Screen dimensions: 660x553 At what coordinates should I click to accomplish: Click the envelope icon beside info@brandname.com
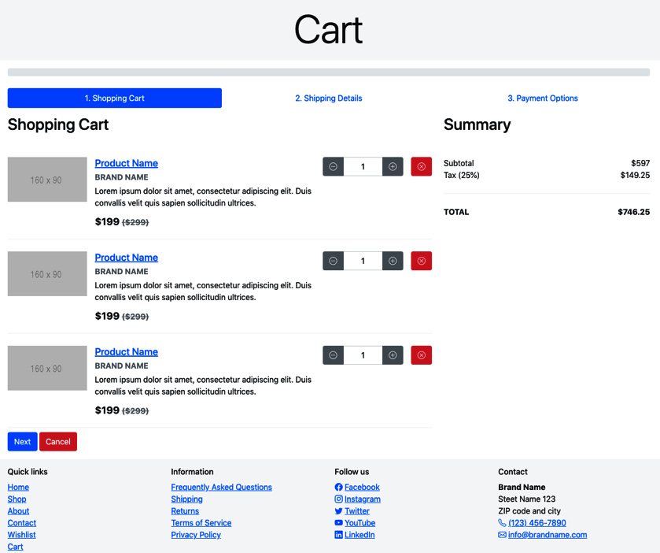pos(502,534)
